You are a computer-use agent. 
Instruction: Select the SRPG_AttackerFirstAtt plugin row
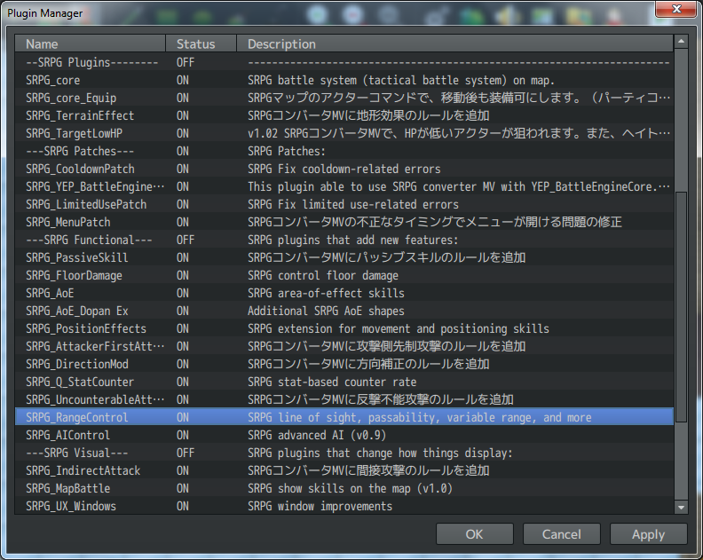click(344, 347)
